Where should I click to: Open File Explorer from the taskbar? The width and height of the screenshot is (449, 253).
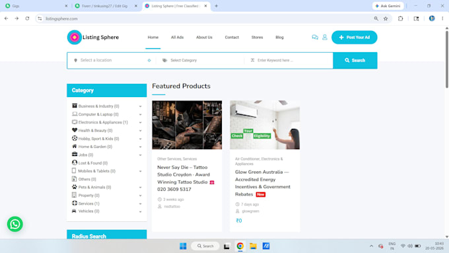tap(253, 246)
